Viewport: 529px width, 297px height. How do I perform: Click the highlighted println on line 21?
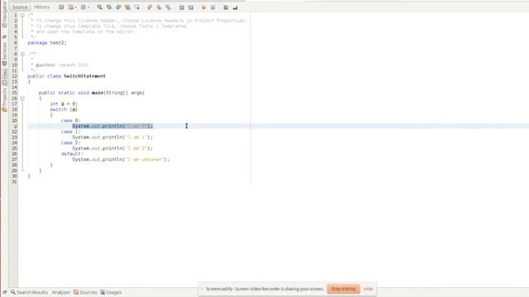[112, 126]
